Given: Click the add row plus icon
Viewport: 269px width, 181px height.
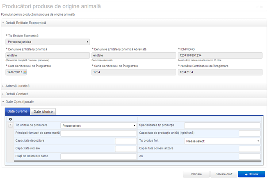Looking at the screenshot, I should (x=10, y=119).
